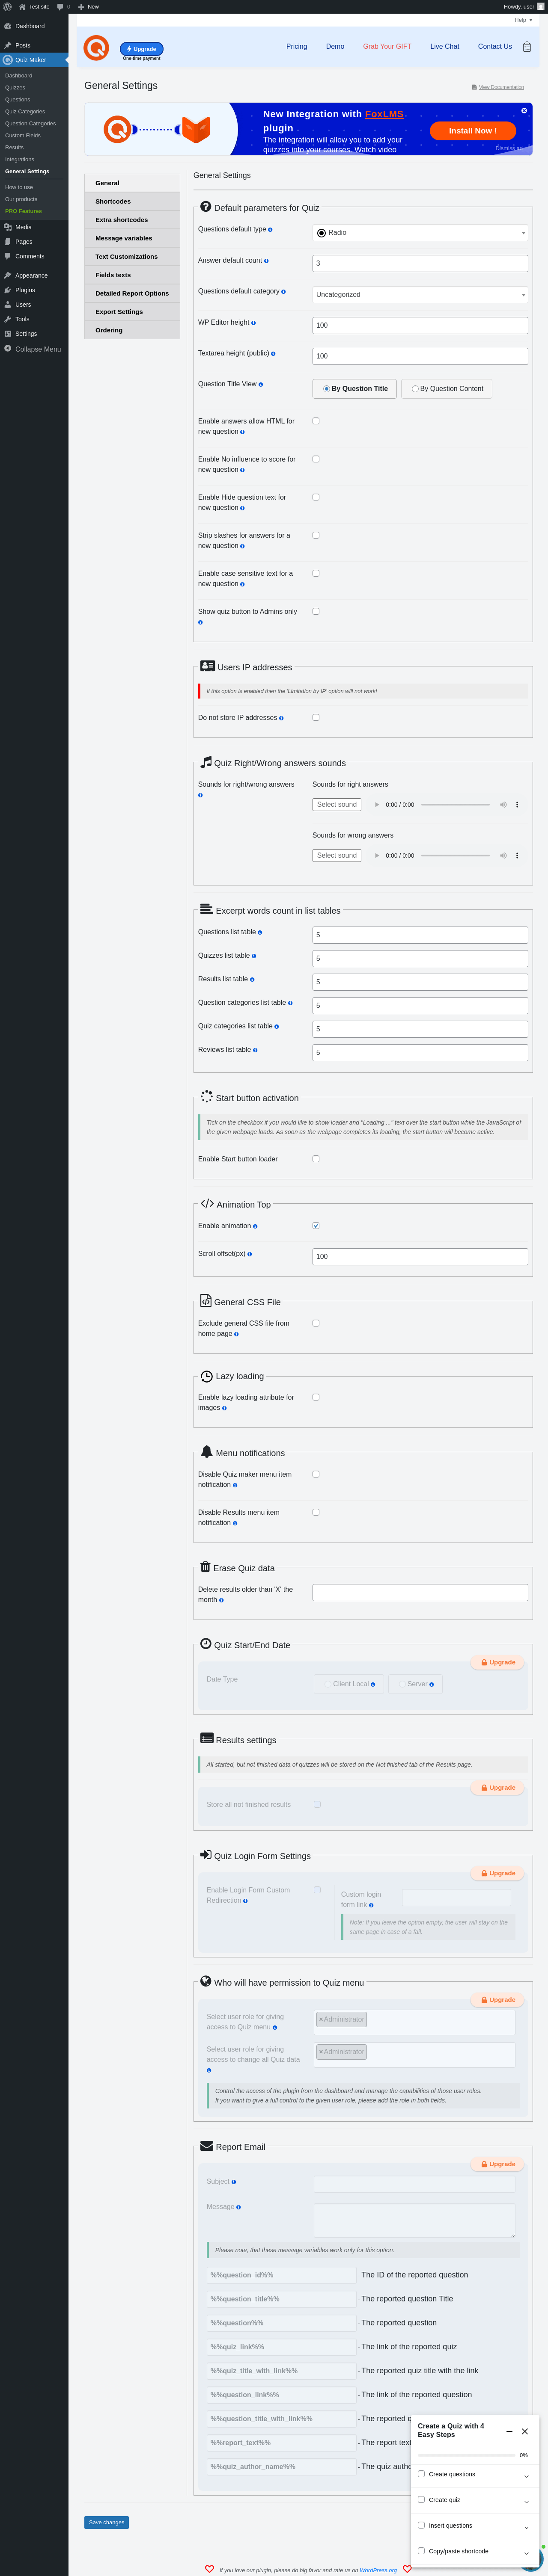Toggle Enable Start button loader checkbox
The width and height of the screenshot is (548, 2576).
pyautogui.click(x=316, y=1159)
